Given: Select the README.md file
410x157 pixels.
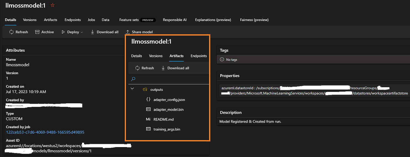Looking at the screenshot, I should pyautogui.click(x=163, y=119).
